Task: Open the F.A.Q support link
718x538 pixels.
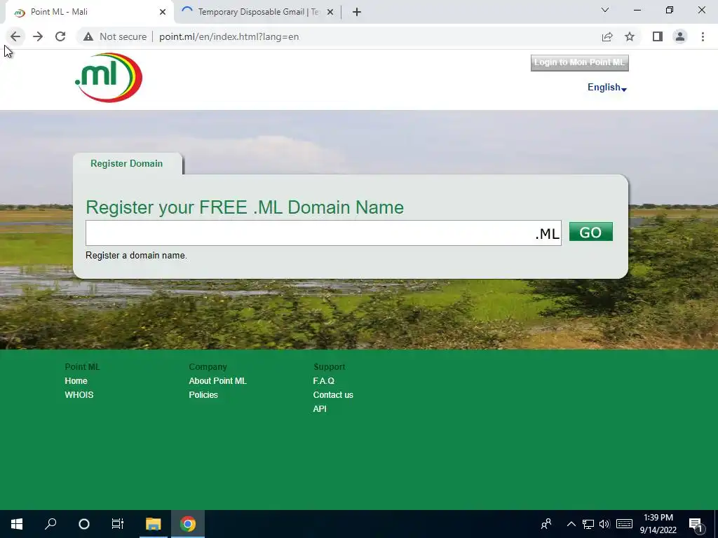Action: click(324, 381)
